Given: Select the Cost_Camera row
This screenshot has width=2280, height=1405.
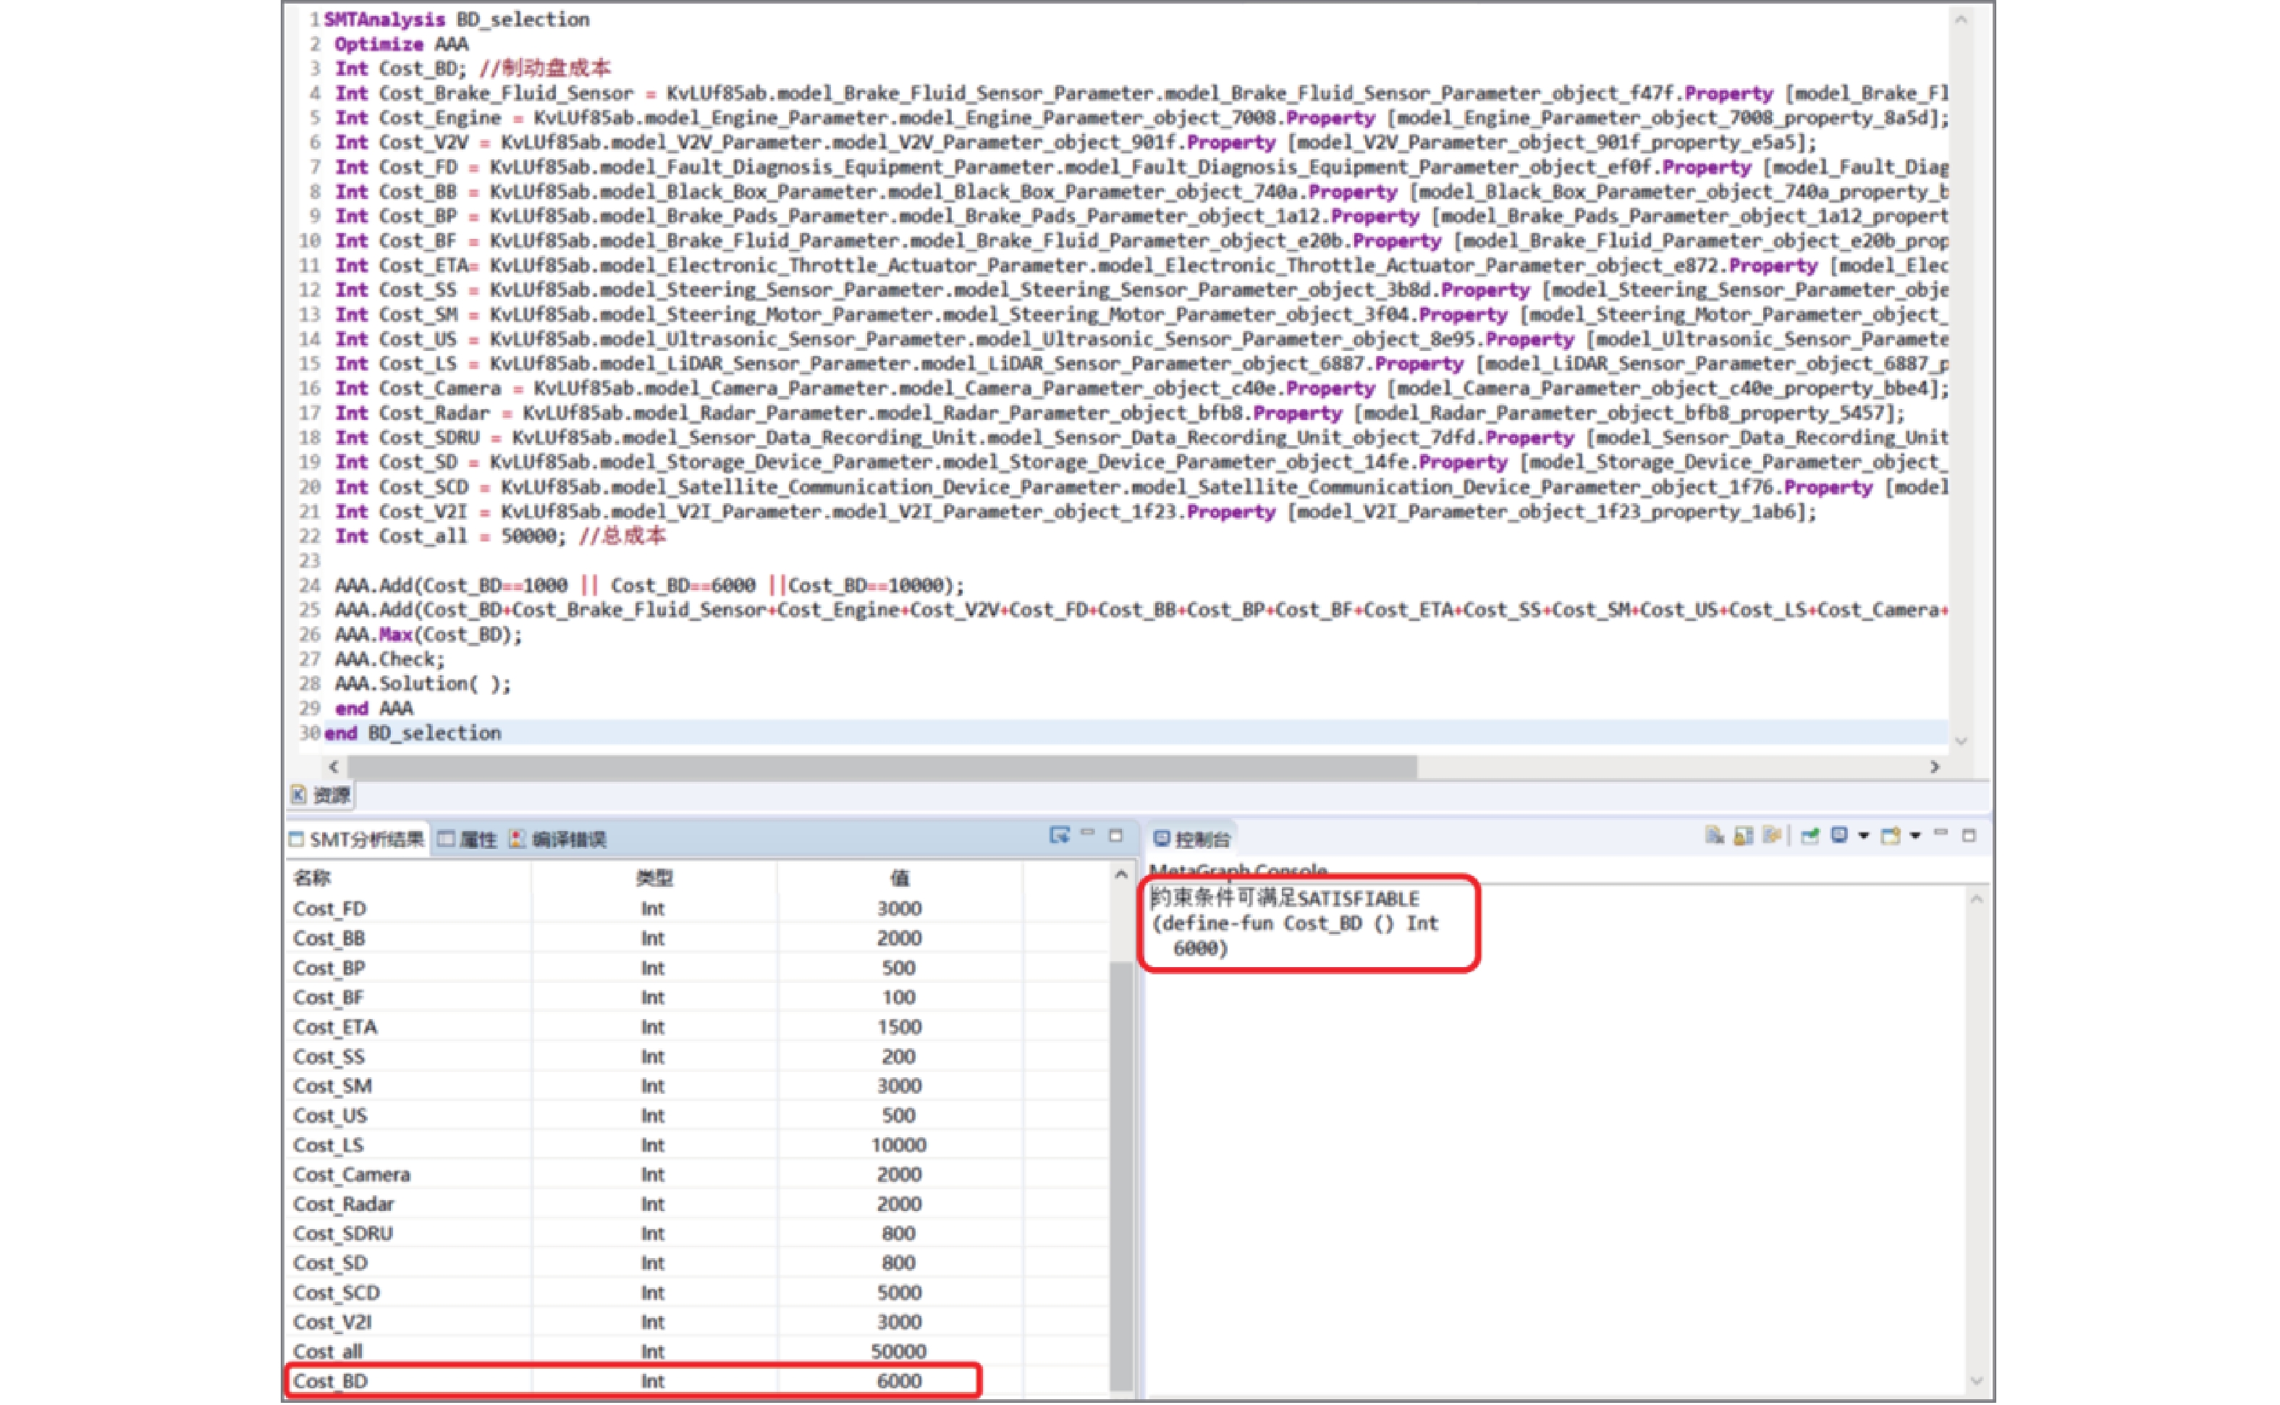Looking at the screenshot, I should click(x=697, y=1176).
